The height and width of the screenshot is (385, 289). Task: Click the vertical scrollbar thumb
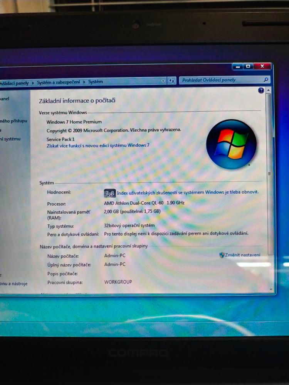point(269,174)
